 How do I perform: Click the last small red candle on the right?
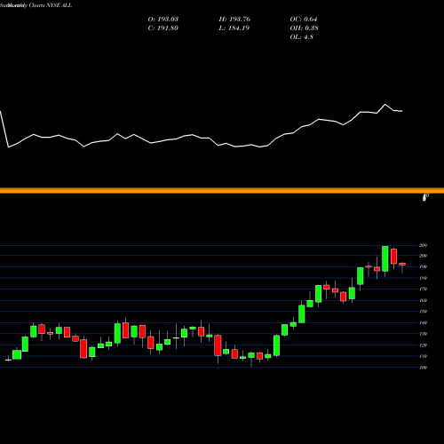coord(402,264)
